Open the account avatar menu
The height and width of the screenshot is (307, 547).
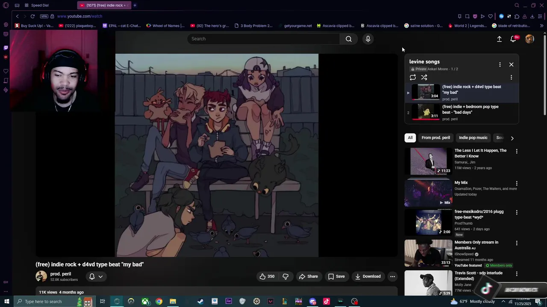point(529,39)
